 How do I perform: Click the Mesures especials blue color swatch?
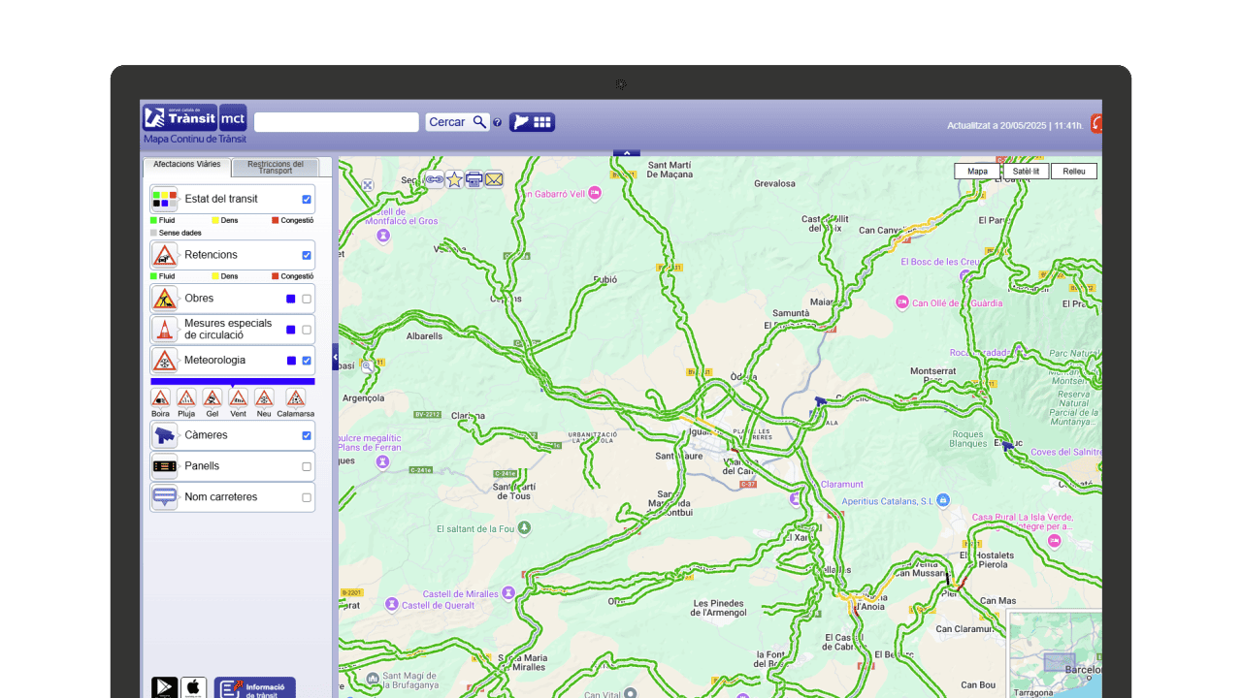291,330
